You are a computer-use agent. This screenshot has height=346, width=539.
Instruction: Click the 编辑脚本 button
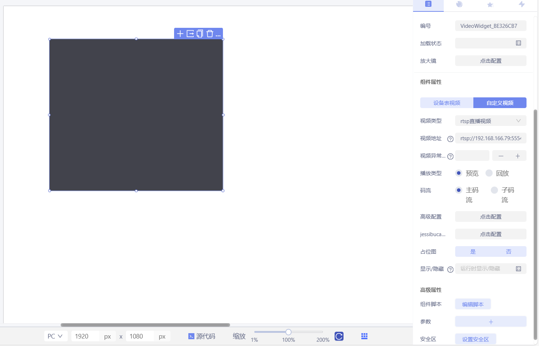[x=473, y=304]
